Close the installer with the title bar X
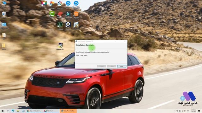This screenshot has width=202, height=113. [125, 41]
